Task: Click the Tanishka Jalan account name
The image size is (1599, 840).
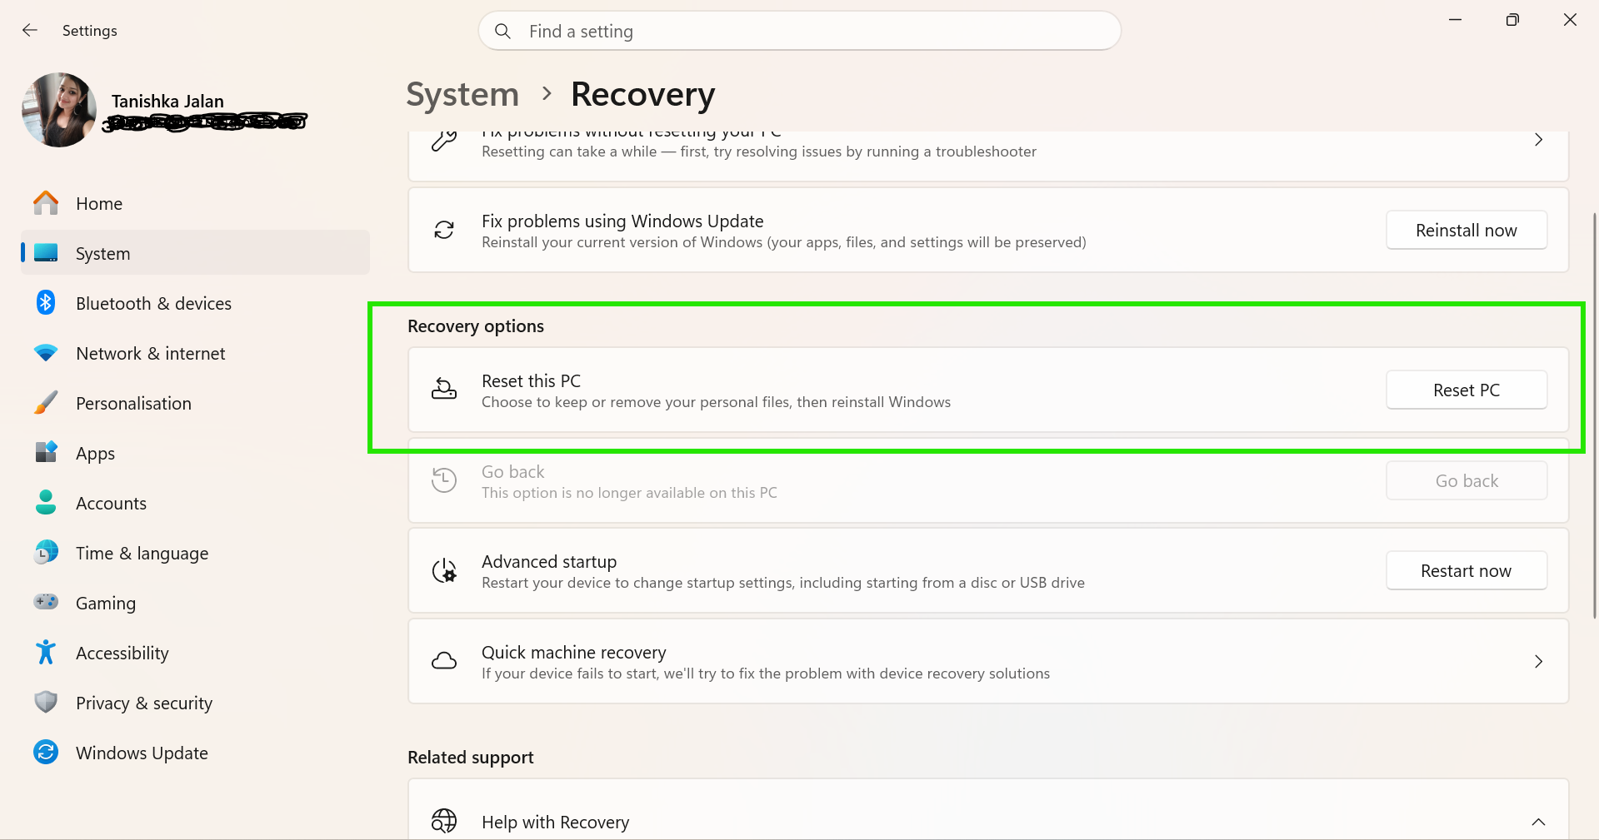Action: click(167, 102)
